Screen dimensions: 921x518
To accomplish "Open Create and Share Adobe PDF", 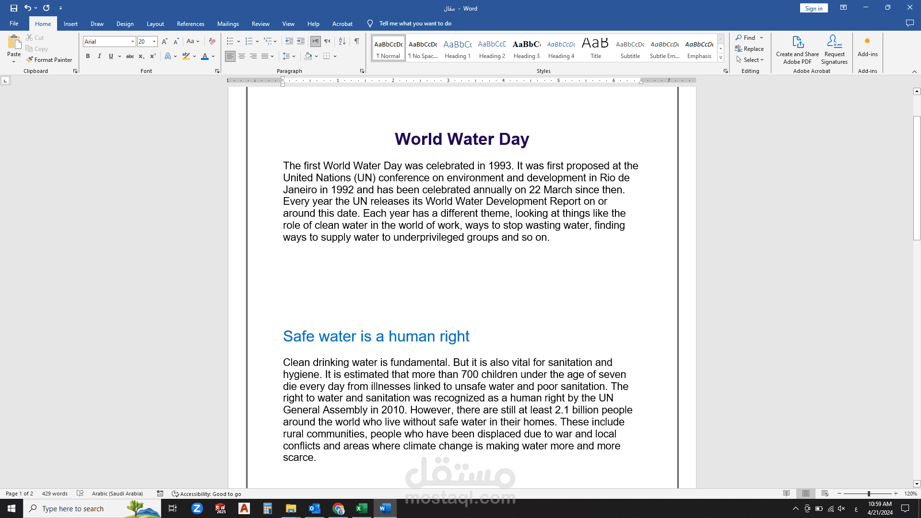I will coord(797,49).
